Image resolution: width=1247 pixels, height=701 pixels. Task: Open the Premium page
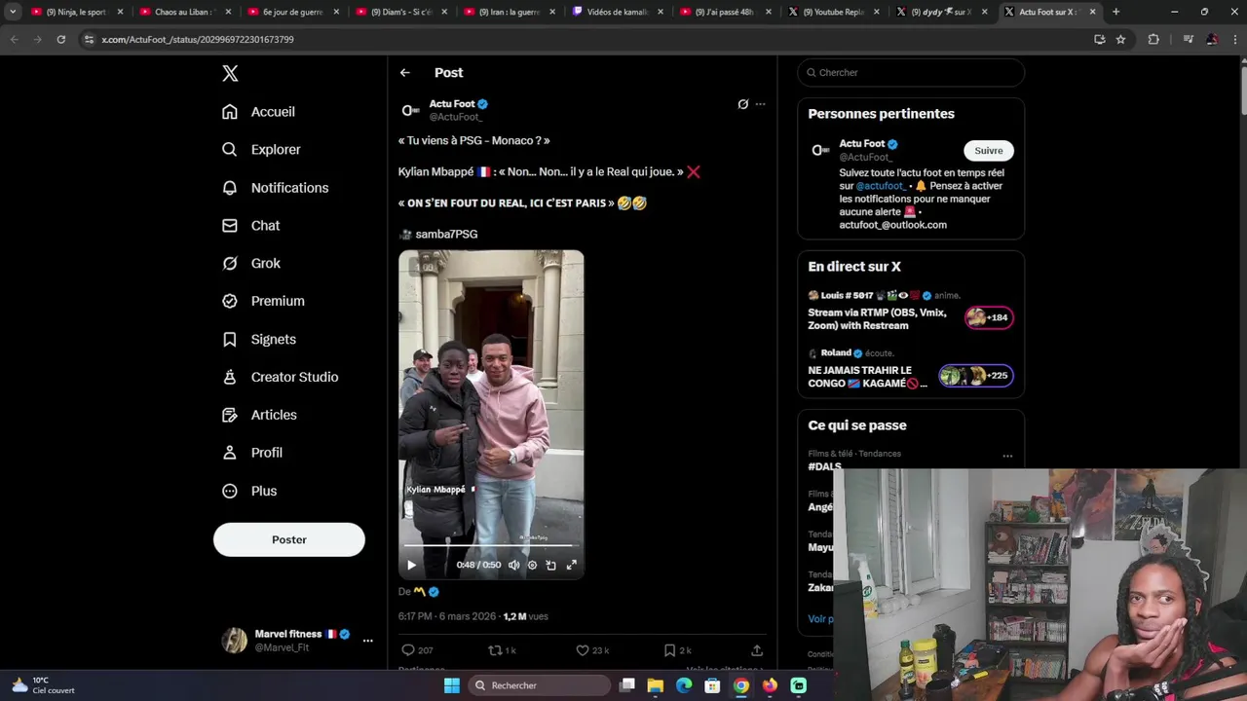[x=263, y=302]
